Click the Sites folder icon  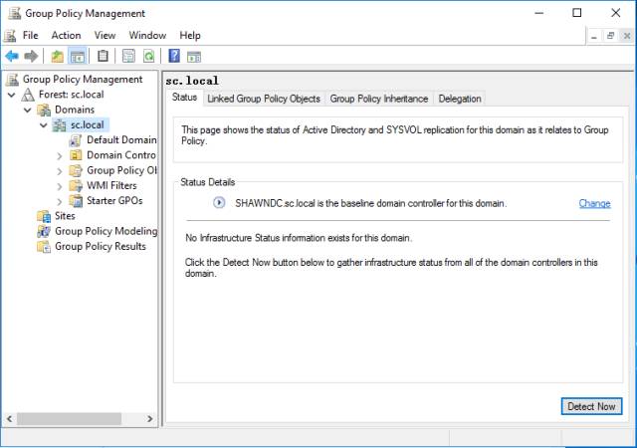(x=44, y=216)
